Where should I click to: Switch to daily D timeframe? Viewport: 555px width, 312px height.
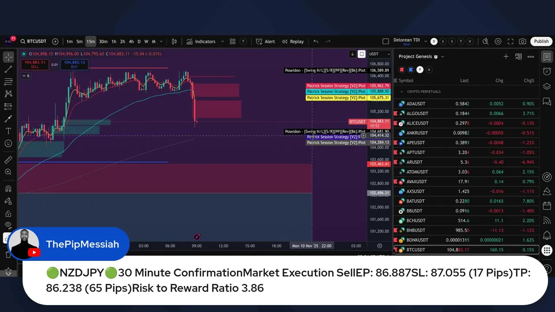click(139, 42)
